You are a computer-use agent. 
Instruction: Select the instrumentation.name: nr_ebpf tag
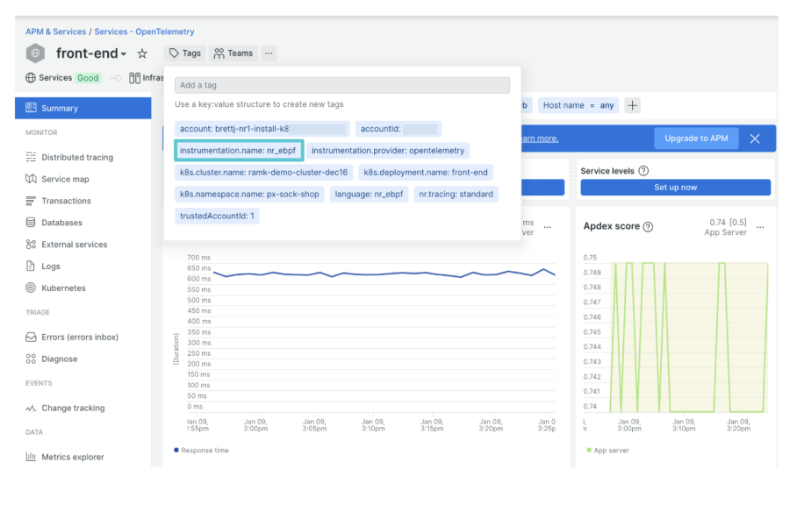(238, 151)
